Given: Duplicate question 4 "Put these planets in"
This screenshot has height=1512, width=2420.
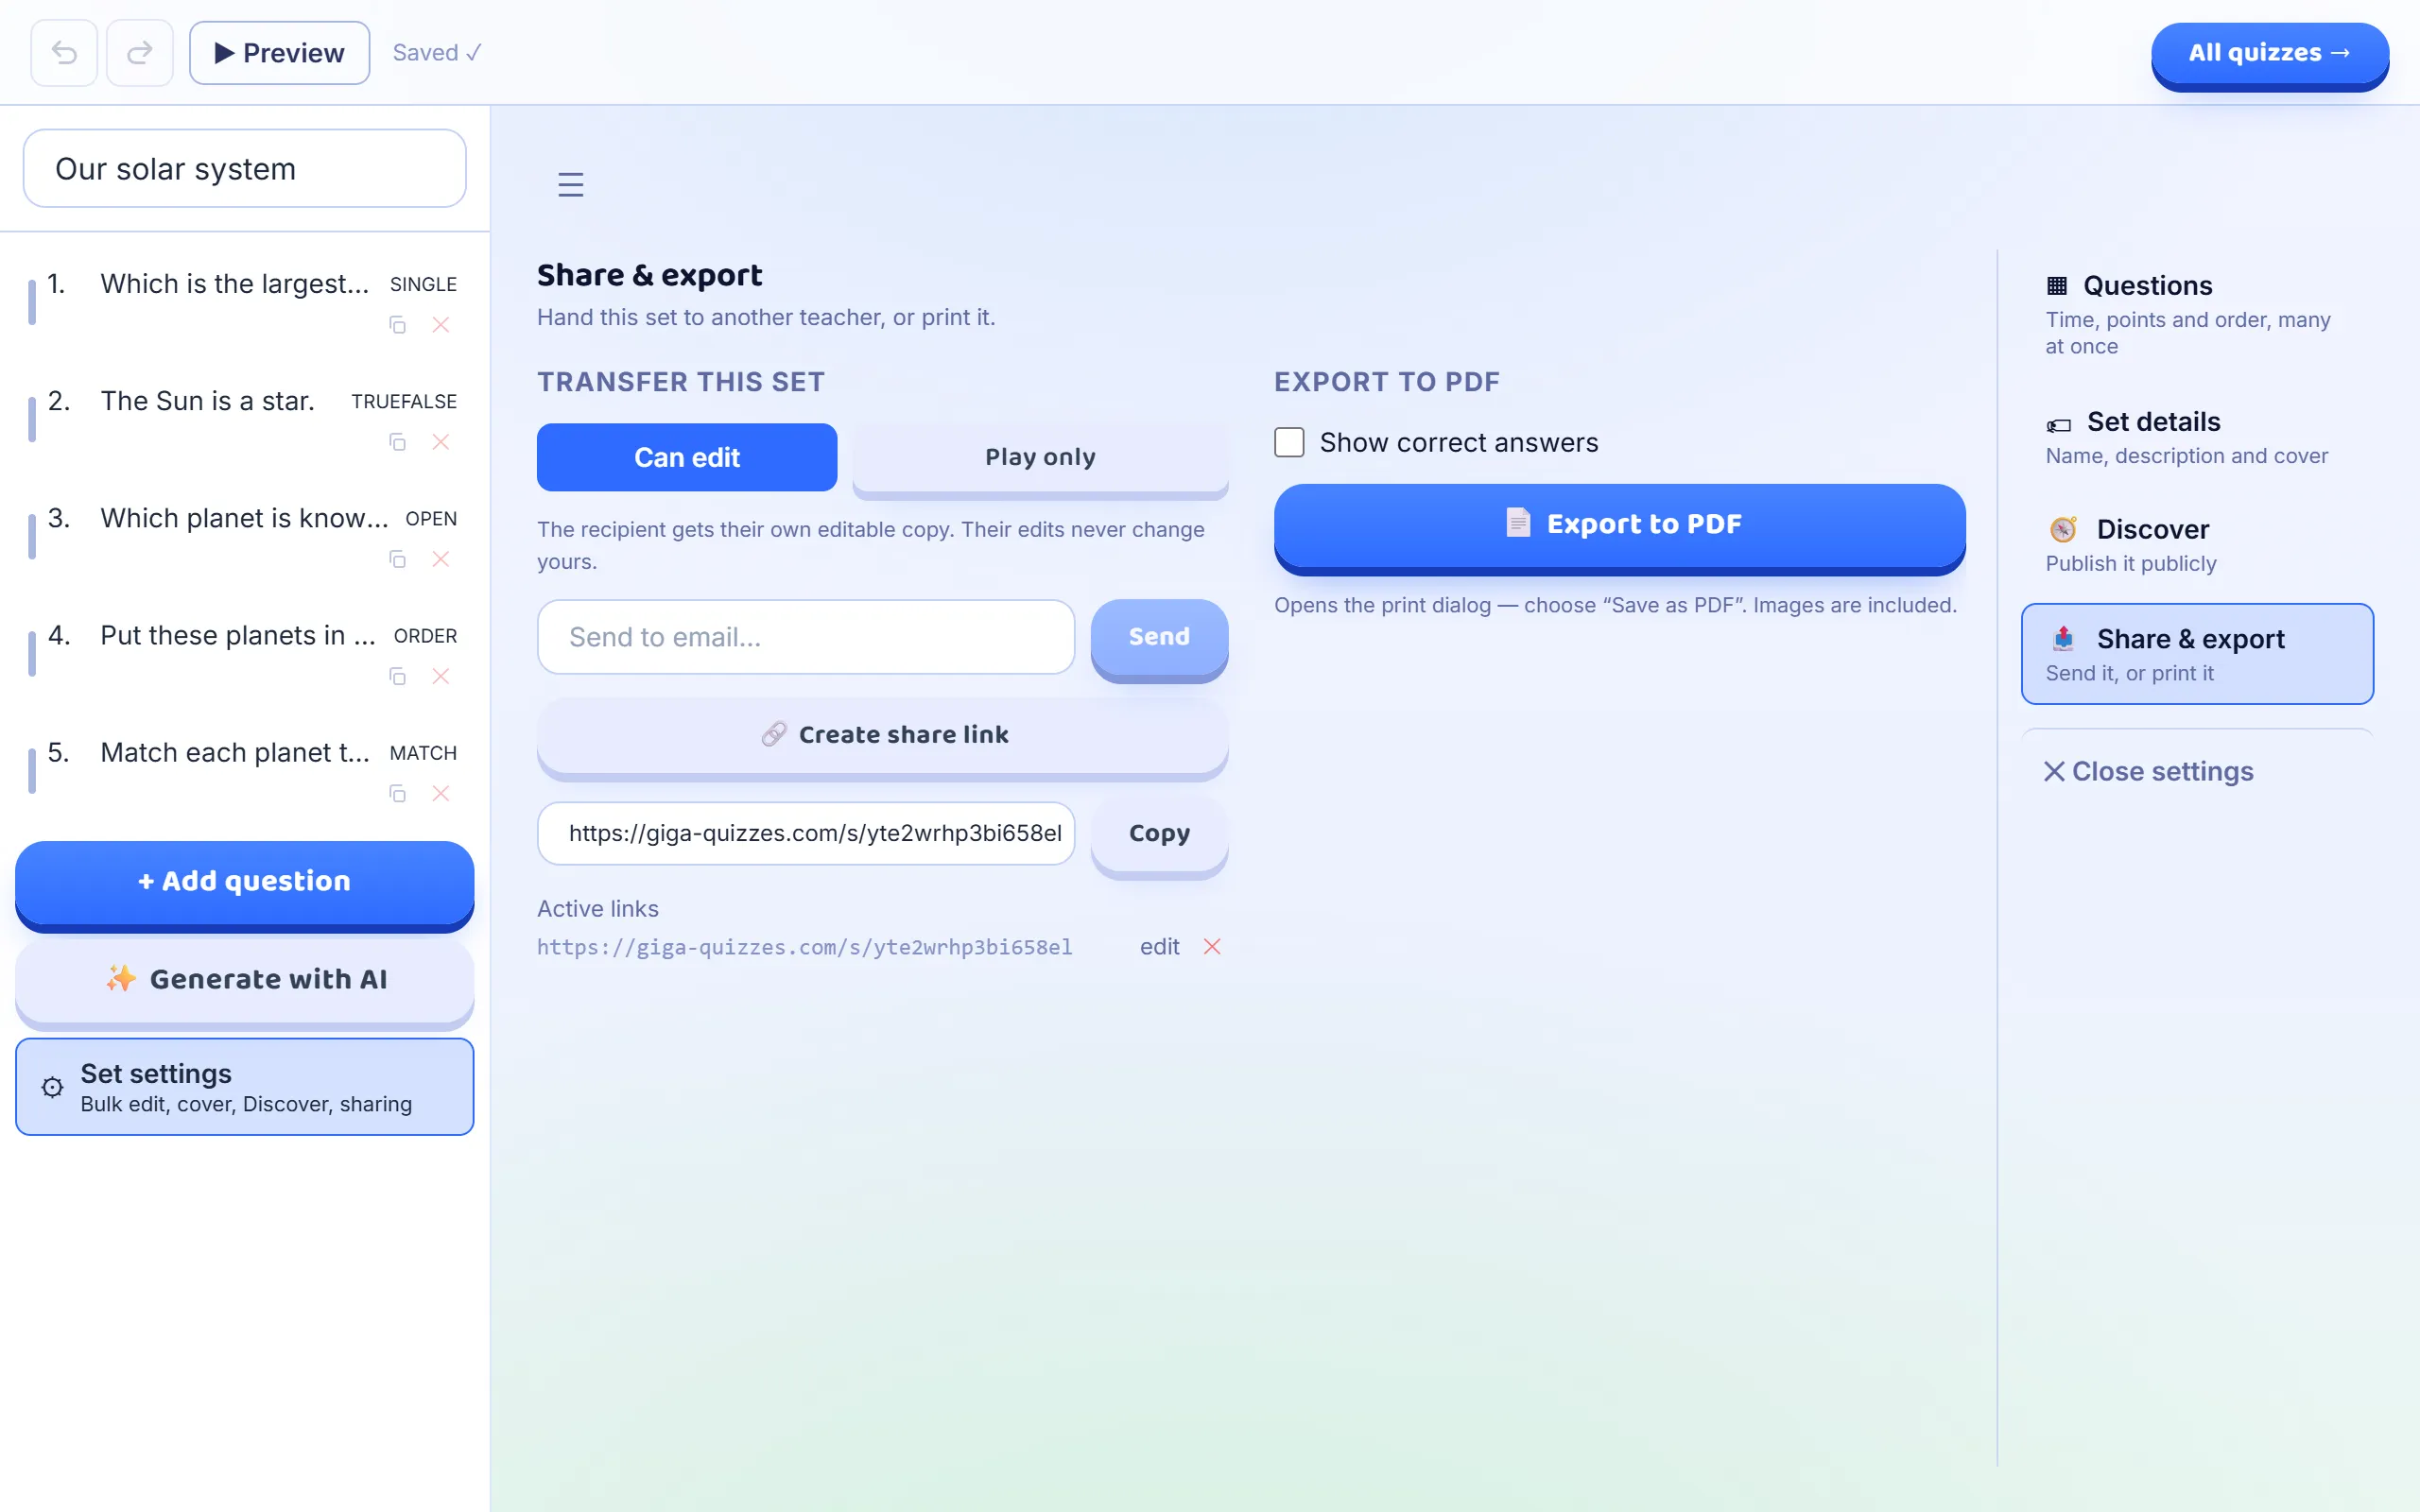Looking at the screenshot, I should (x=397, y=677).
